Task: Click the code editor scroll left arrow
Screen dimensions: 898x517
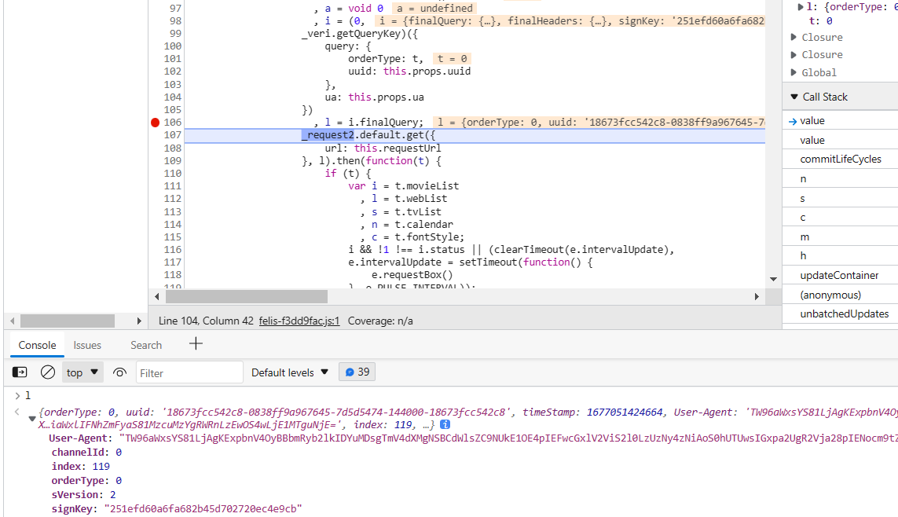Action: pos(157,296)
